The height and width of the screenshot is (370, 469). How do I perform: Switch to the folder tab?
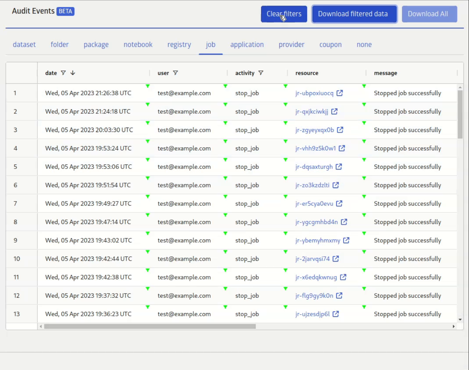(60, 45)
